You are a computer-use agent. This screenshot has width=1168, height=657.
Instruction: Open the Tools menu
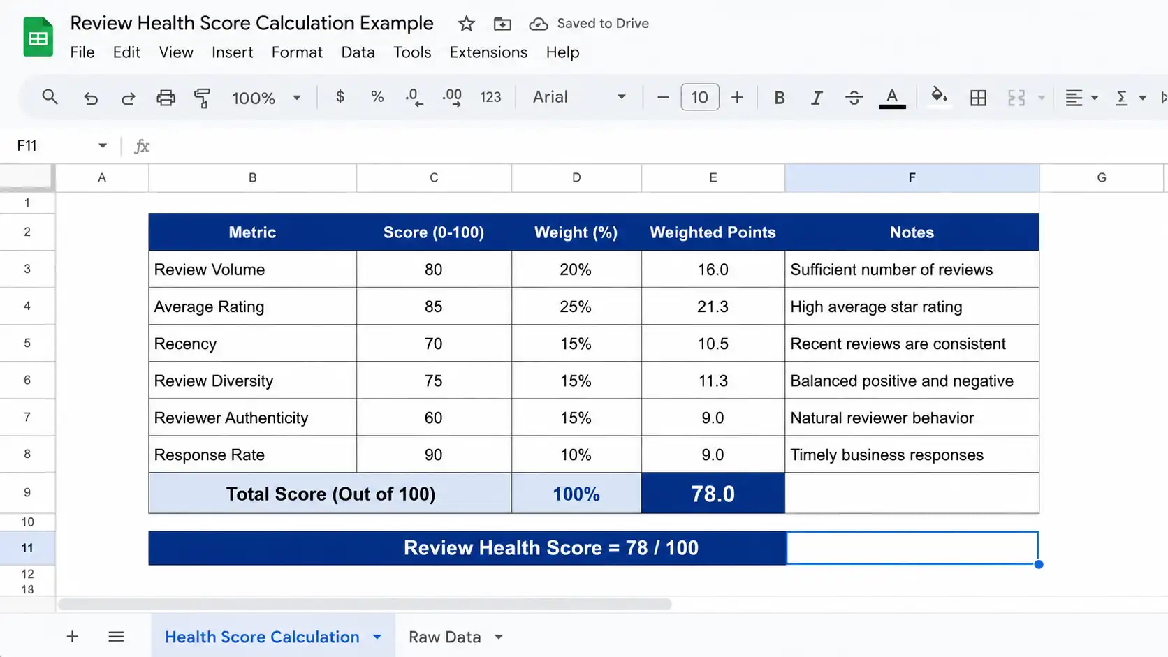coord(412,52)
